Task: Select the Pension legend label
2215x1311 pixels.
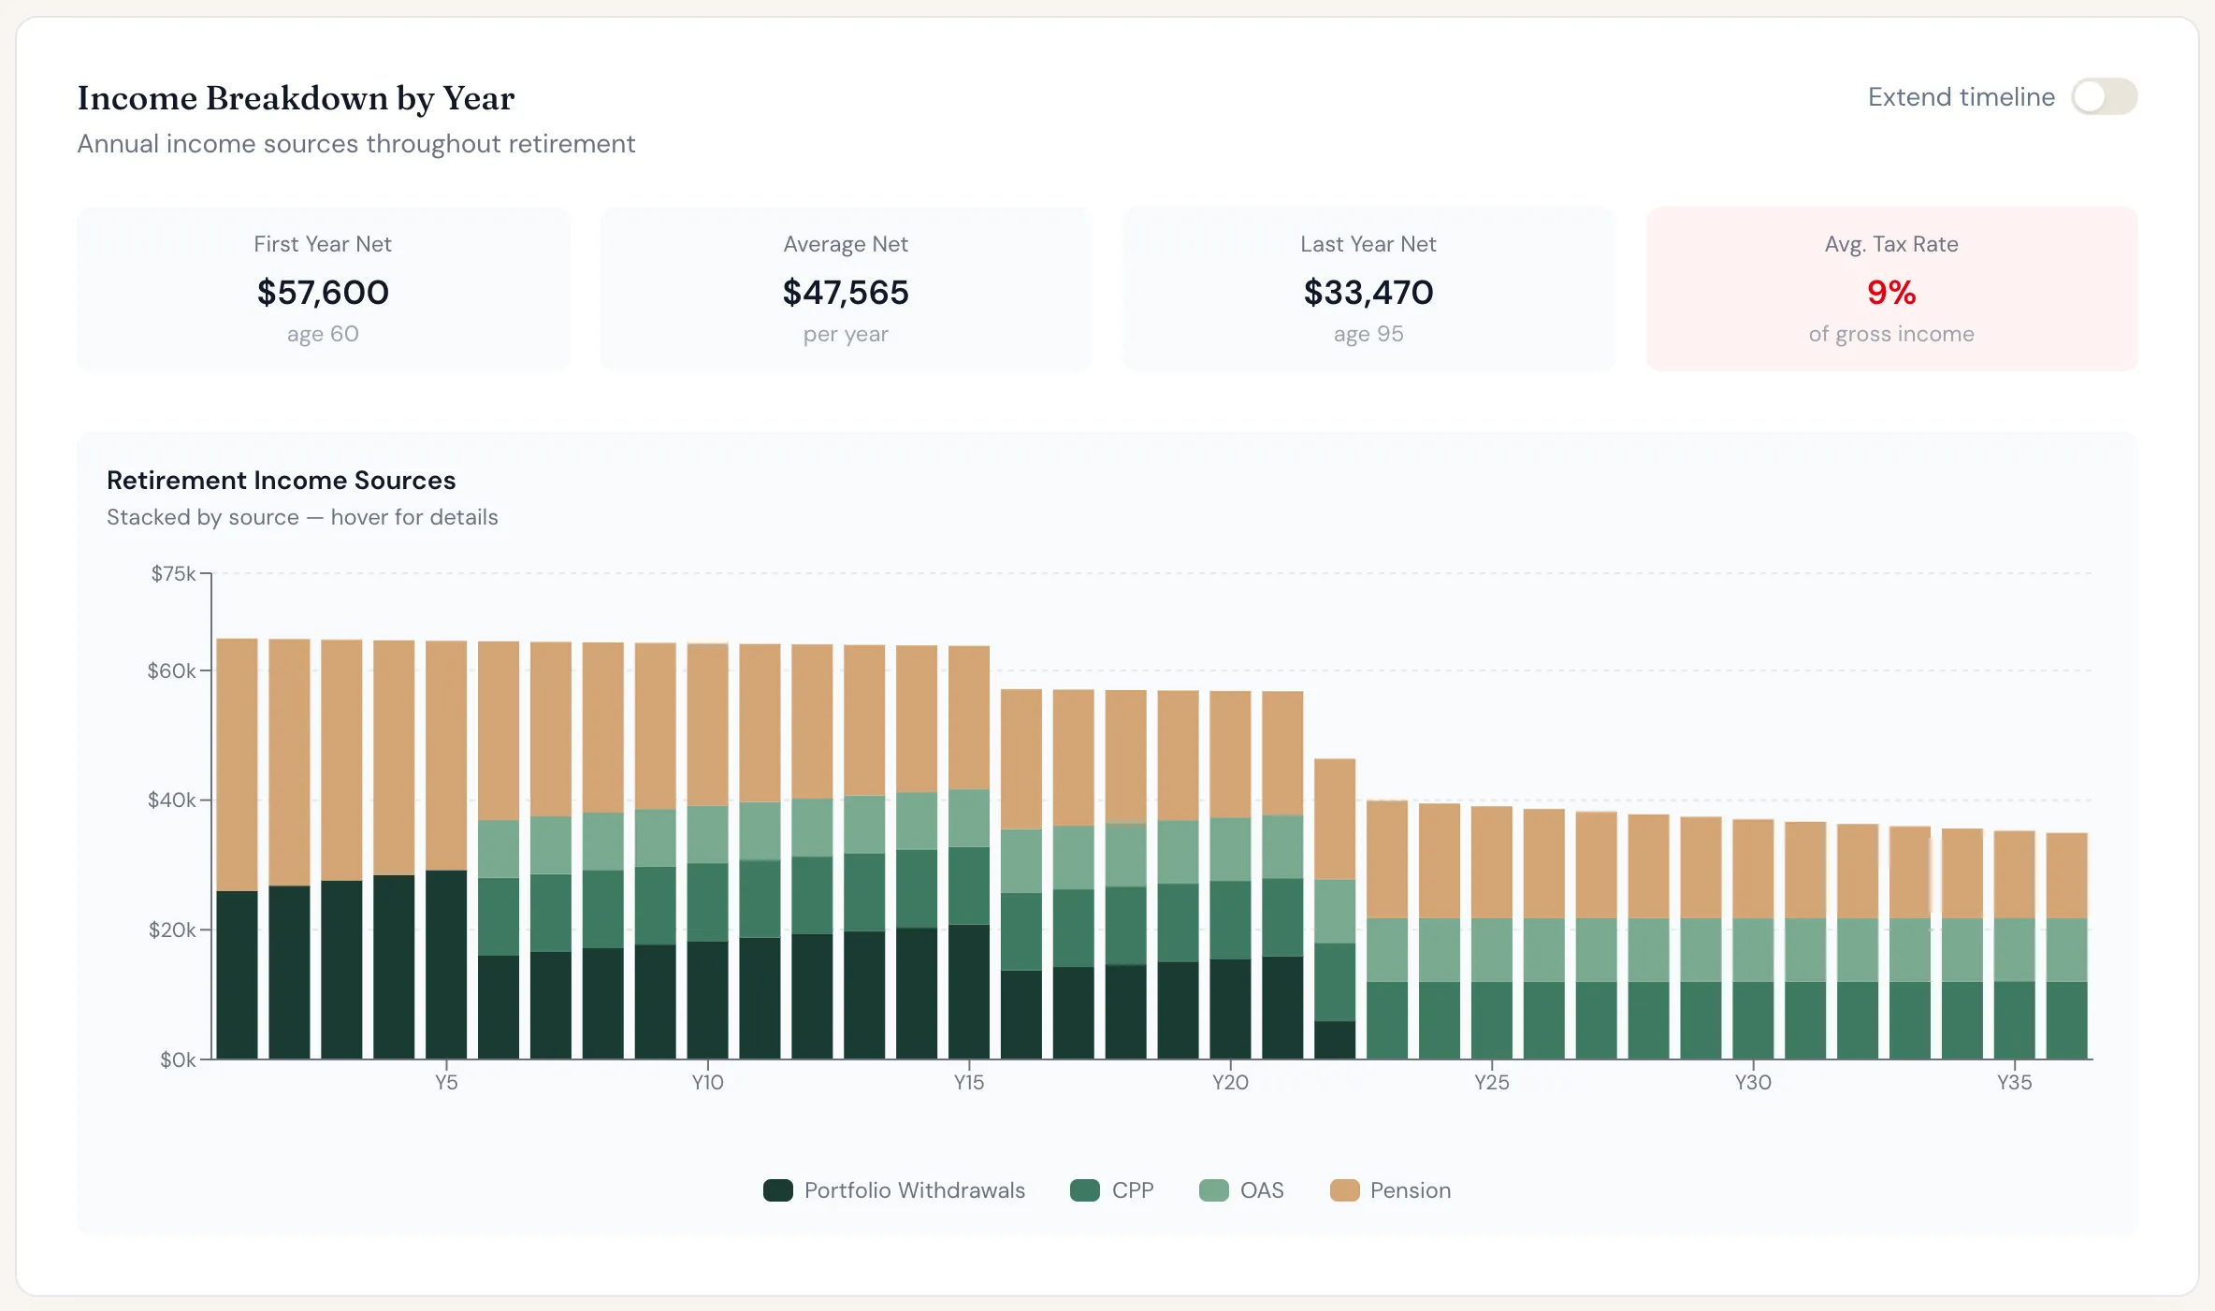Action: click(x=1411, y=1190)
